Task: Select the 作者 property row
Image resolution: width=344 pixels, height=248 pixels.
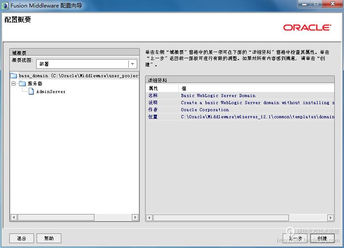Action: coord(153,110)
